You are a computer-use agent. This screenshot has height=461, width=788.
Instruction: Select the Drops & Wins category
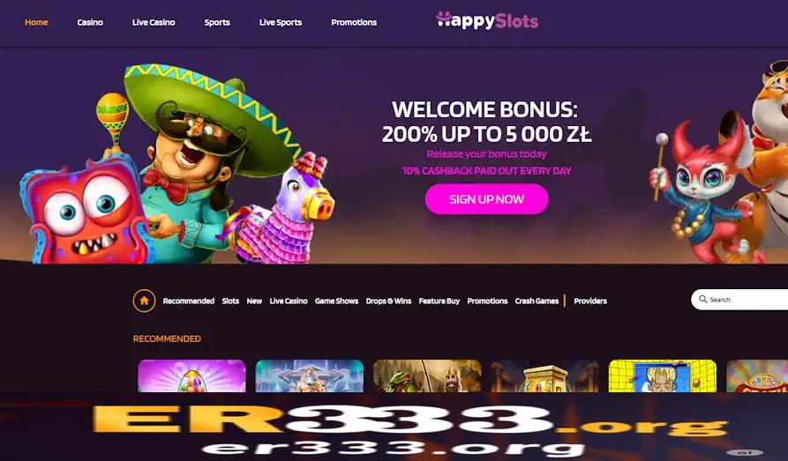(388, 301)
